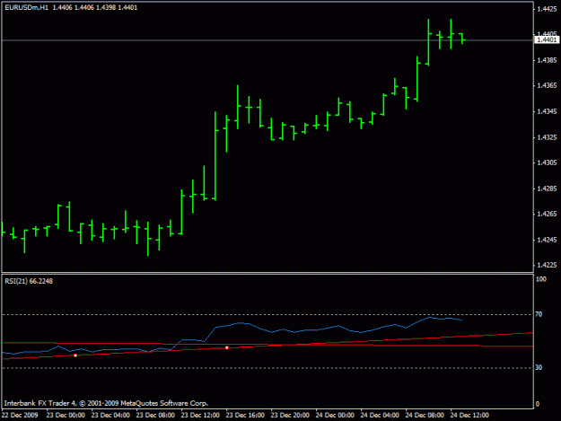This screenshot has width=561, height=421.
Task: Click the 24 Dec 04:00 time label
Action: click(x=380, y=416)
